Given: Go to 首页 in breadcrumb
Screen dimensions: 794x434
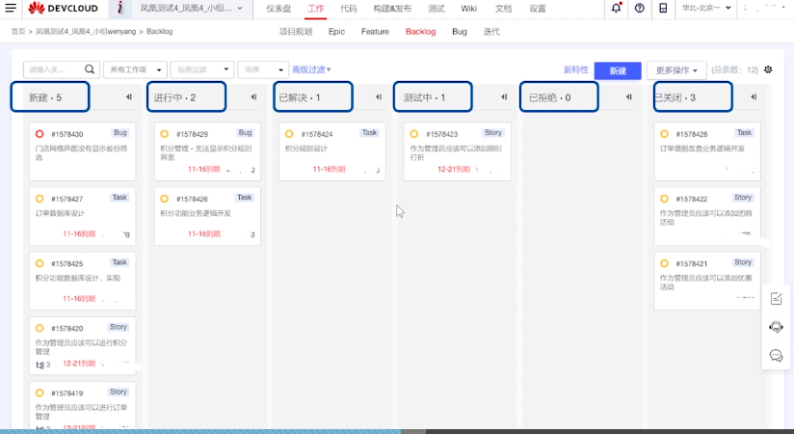Looking at the screenshot, I should (x=18, y=32).
